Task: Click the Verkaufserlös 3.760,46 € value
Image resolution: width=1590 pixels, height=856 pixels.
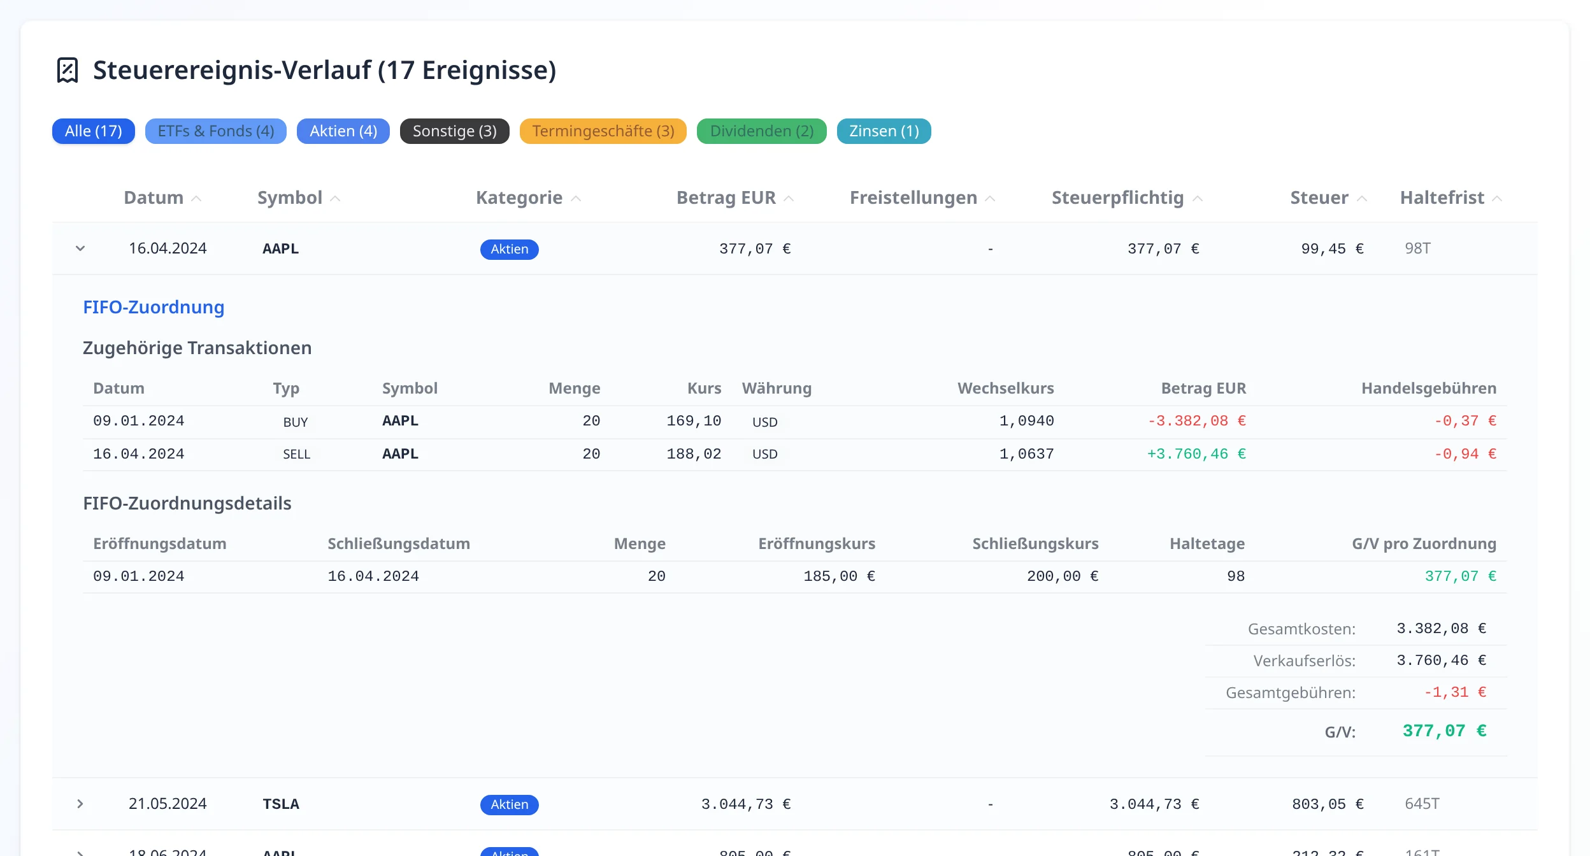Action: (1442, 660)
